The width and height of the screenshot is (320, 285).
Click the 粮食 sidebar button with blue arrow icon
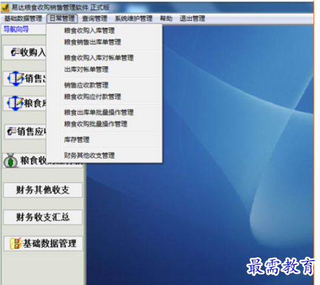tap(25, 103)
